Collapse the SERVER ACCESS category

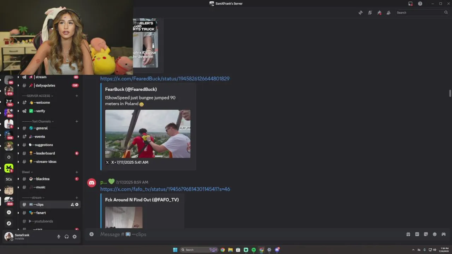38,96
